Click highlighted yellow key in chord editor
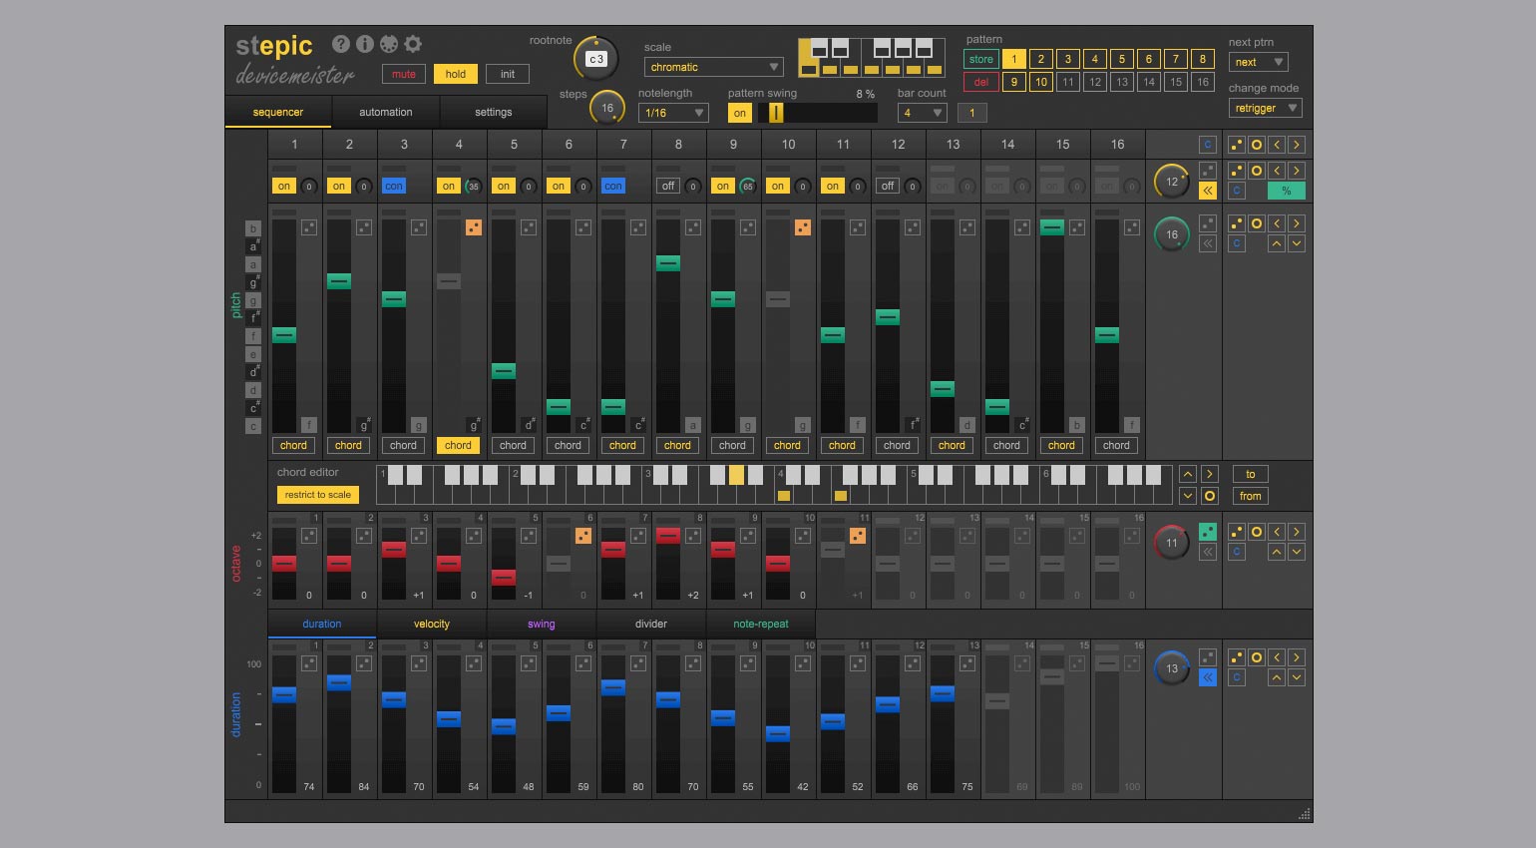 click(736, 475)
